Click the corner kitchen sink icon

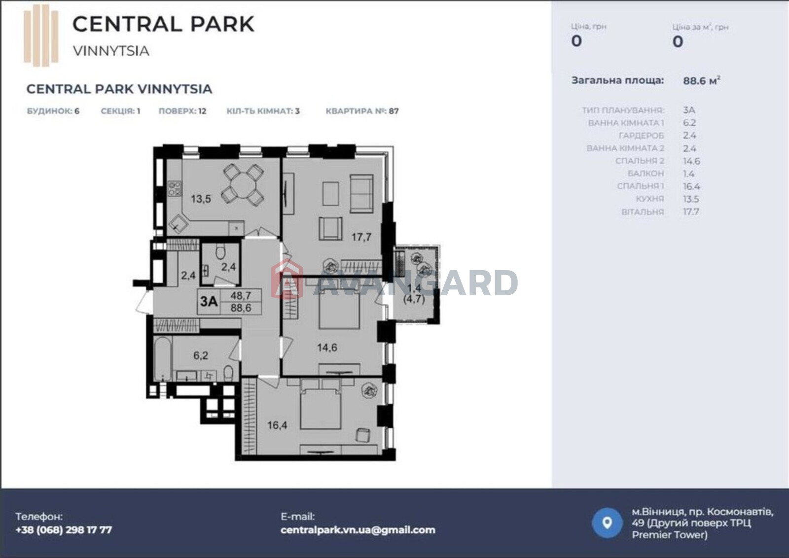point(178,225)
